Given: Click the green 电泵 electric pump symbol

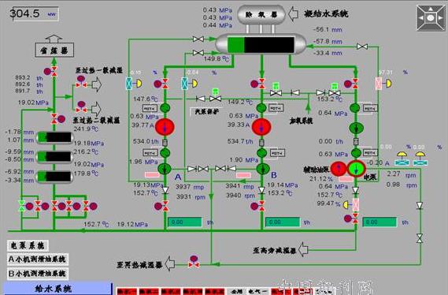Looking at the screenshot, I should pos(357,169).
